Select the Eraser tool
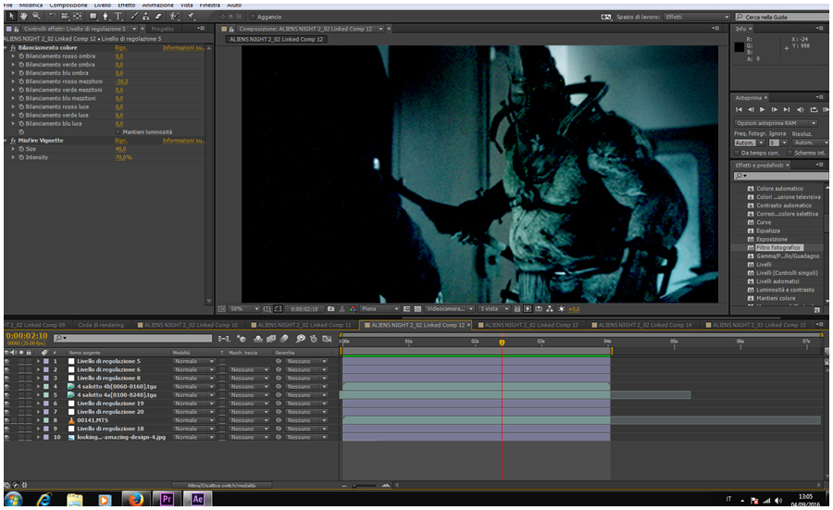Viewport: 833px width, 510px height. [157, 17]
